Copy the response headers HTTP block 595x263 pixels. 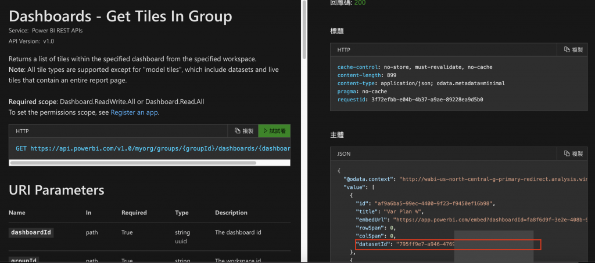point(573,50)
